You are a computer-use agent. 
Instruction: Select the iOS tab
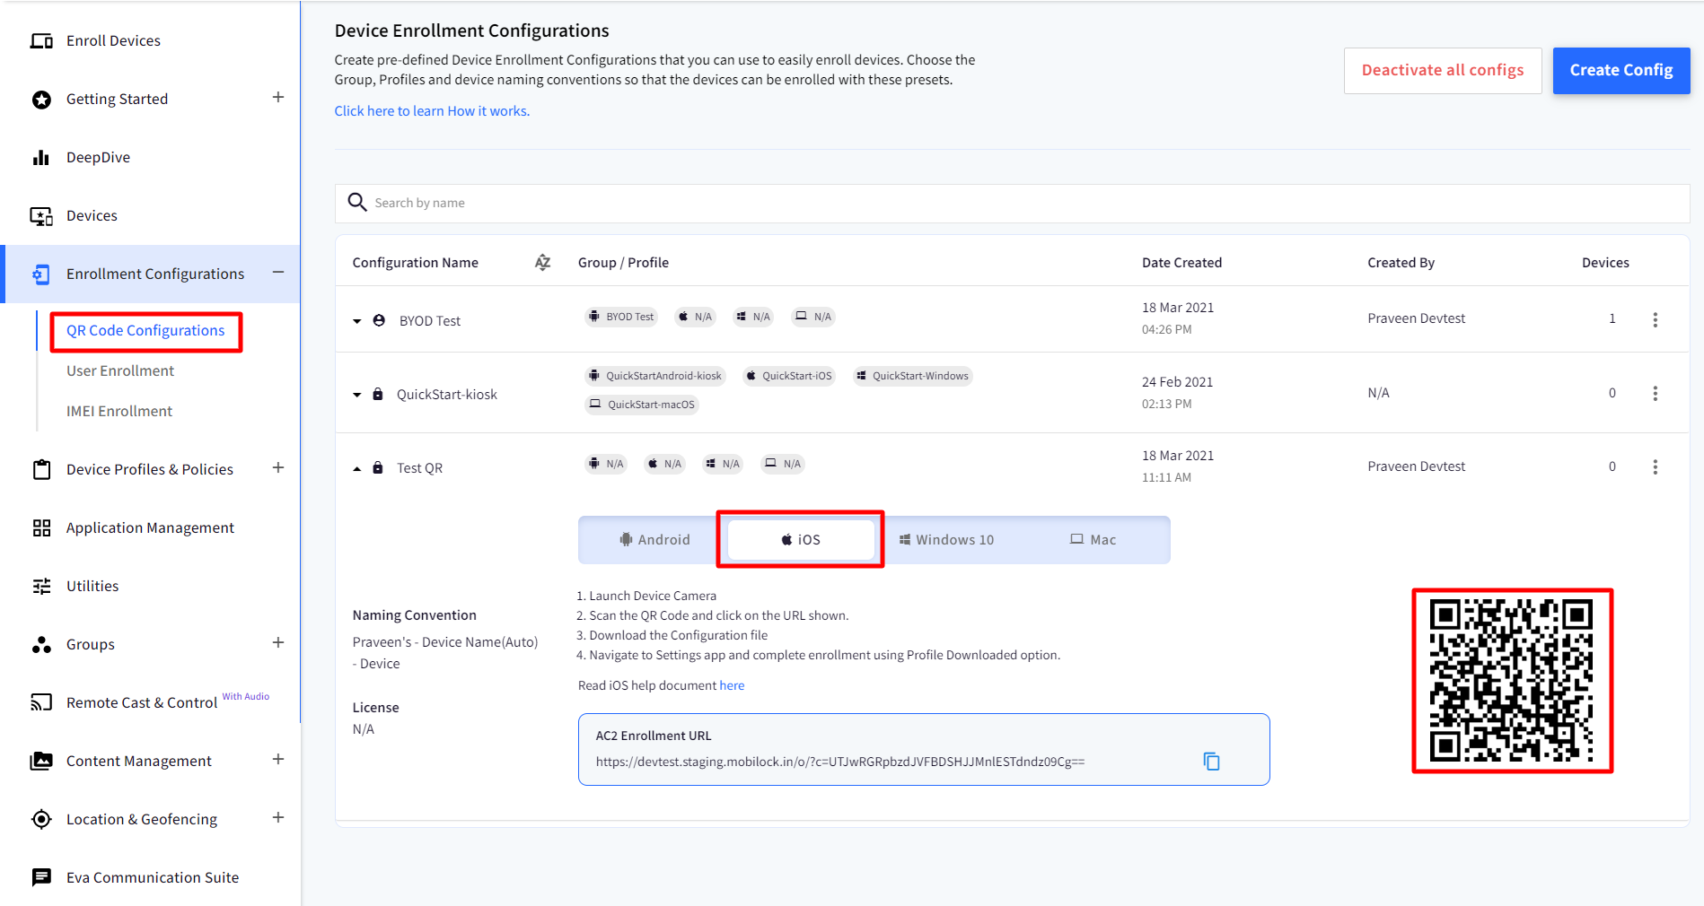coord(801,539)
